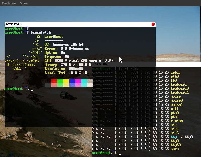This screenshot has height=157, width=201.
Task: Click the sda1 device entry
Action: click(x=174, y=129)
